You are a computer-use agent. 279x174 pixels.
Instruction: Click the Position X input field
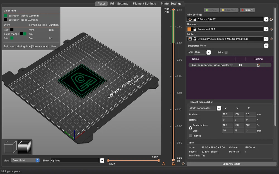point(227,114)
